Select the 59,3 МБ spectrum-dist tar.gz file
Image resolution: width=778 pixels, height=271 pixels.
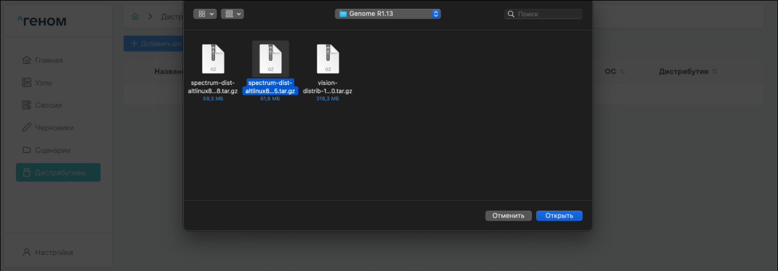pos(213,59)
